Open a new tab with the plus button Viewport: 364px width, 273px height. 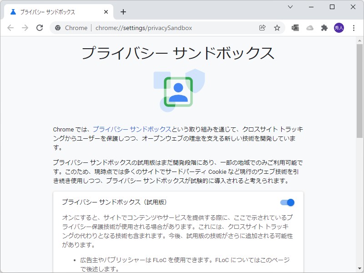pyautogui.click(x=123, y=12)
